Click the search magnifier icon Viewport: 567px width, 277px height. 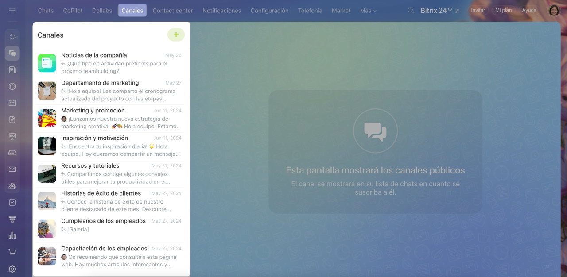pos(411,10)
